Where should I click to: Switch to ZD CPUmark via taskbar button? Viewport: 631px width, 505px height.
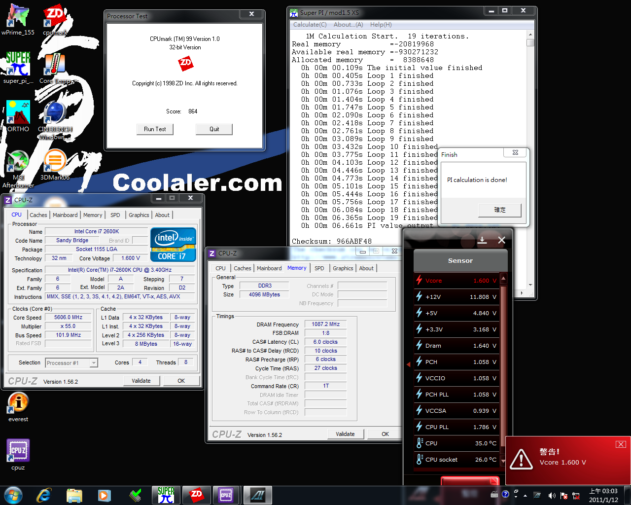pos(196,495)
